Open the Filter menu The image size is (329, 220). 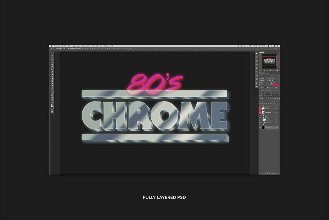coord(93,46)
